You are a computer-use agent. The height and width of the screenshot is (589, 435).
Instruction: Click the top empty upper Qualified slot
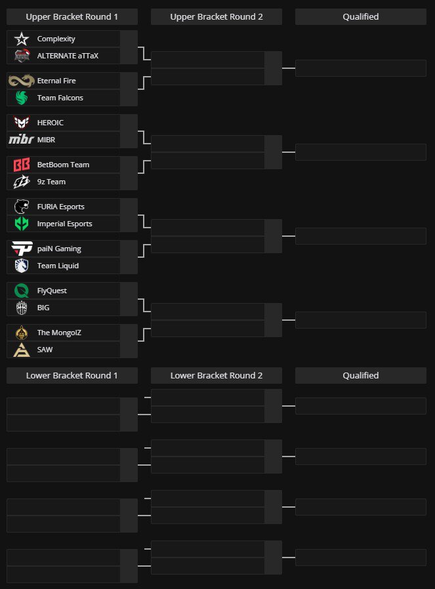pyautogui.click(x=361, y=68)
